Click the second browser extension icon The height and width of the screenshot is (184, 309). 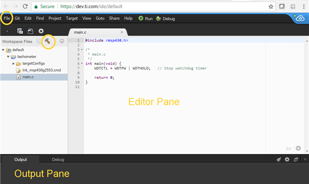293,6
